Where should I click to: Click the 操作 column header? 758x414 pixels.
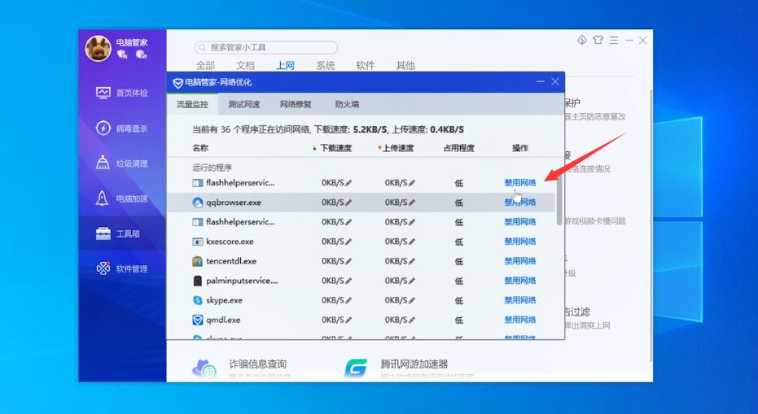pyautogui.click(x=520, y=148)
